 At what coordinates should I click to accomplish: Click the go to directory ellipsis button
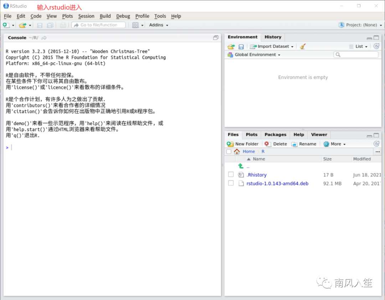(378, 152)
